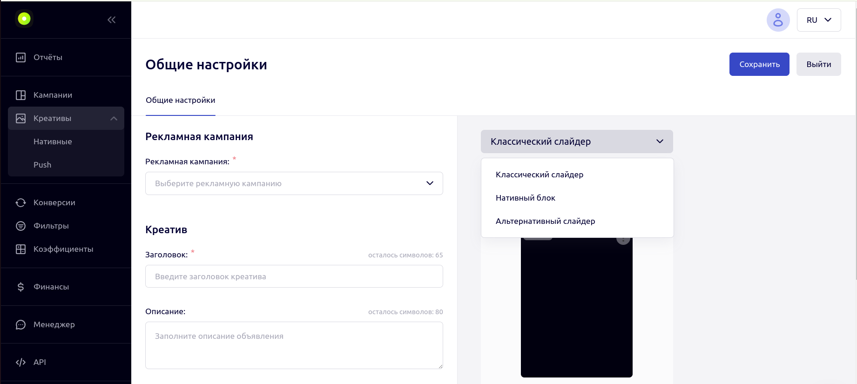This screenshot has width=857, height=384.
Task: Click the Фильтры filter icon
Action: coord(20,226)
